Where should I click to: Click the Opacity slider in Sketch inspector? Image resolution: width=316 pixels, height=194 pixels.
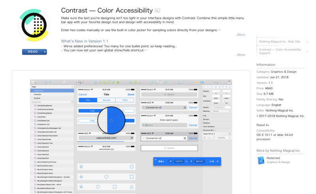[x=218, y=107]
